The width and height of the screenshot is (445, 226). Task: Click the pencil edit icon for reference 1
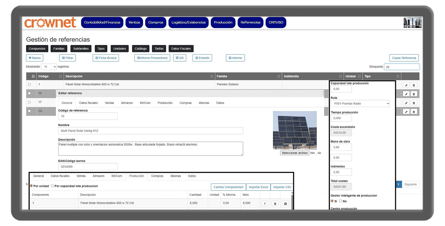pyautogui.click(x=406, y=85)
